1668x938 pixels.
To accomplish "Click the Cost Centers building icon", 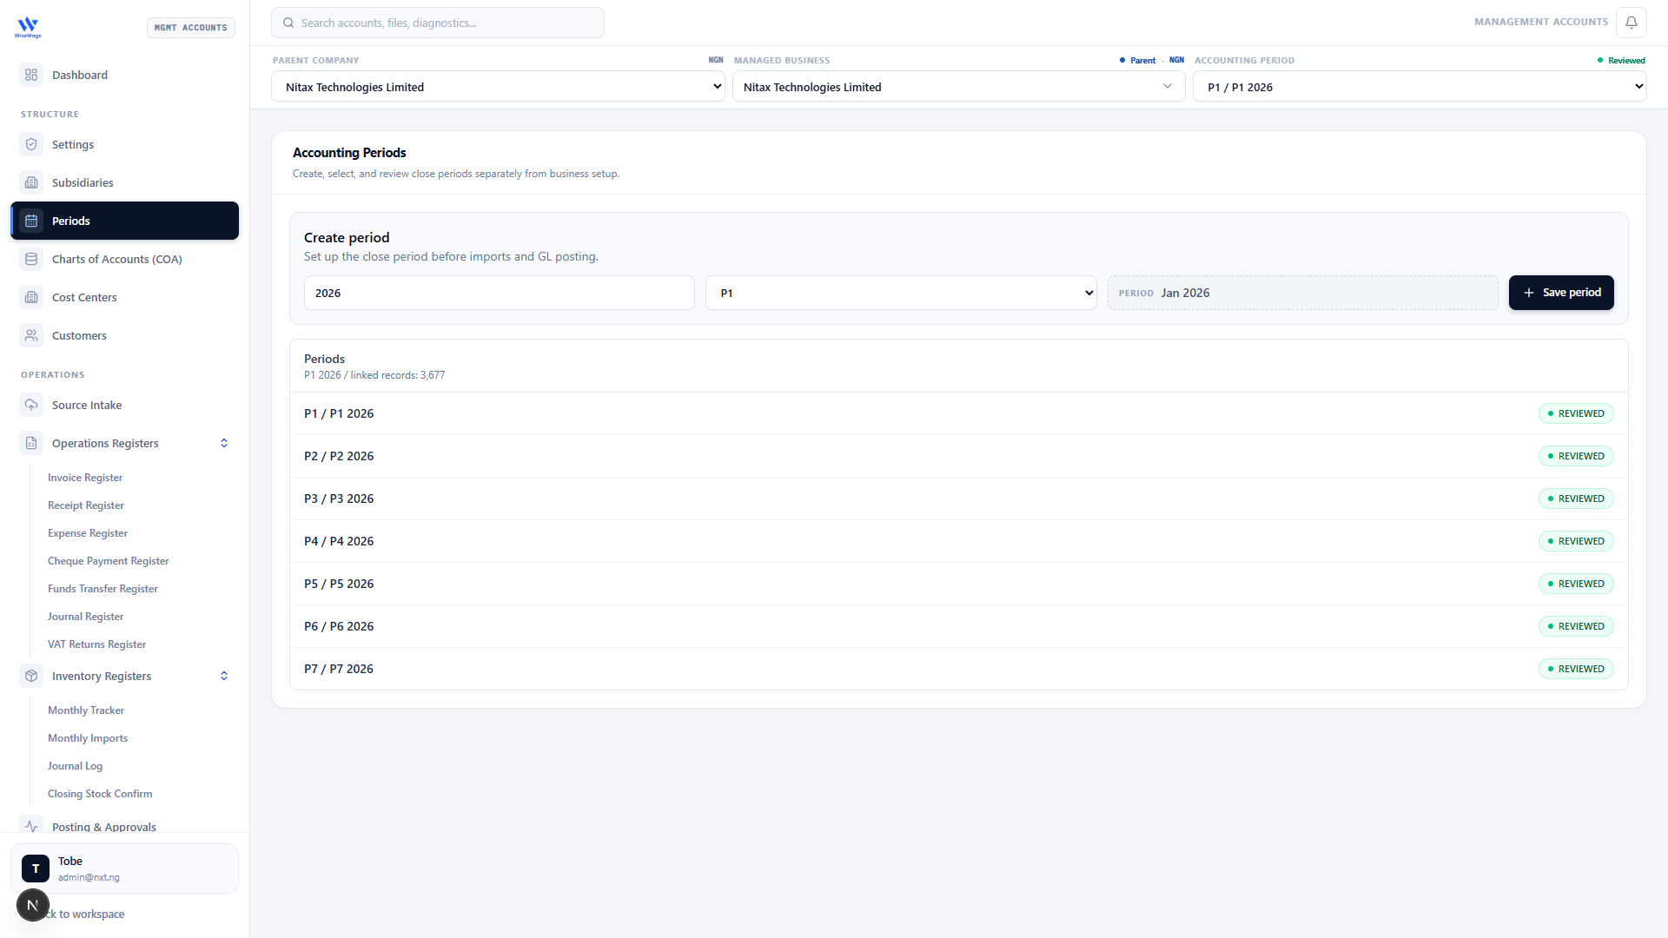I will pos(31,297).
